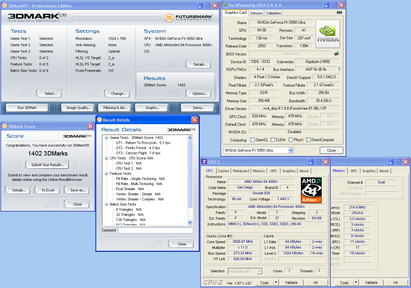Screen dimensions: 411x288
Task: Check the DirectCompute checkbox
Action: click(x=308, y=140)
